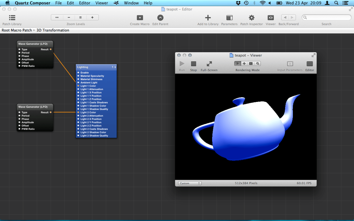354x221 pixels.
Task: Select the render play rendering mode
Action: pyautogui.click(x=237, y=63)
